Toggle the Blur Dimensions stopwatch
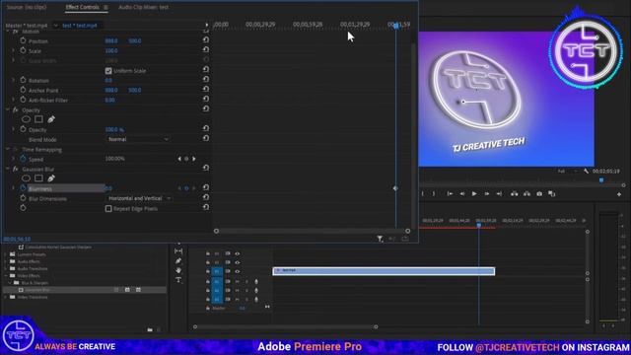Image resolution: width=631 pixels, height=355 pixels. [x=23, y=198]
